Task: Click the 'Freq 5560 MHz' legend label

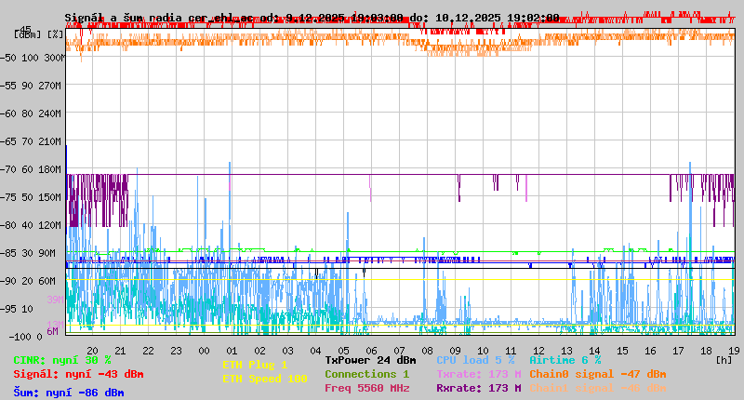Action: 366,388
